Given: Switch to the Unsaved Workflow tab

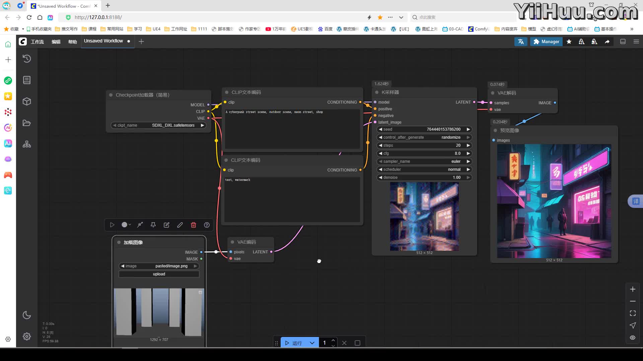Looking at the screenshot, I should point(103,41).
